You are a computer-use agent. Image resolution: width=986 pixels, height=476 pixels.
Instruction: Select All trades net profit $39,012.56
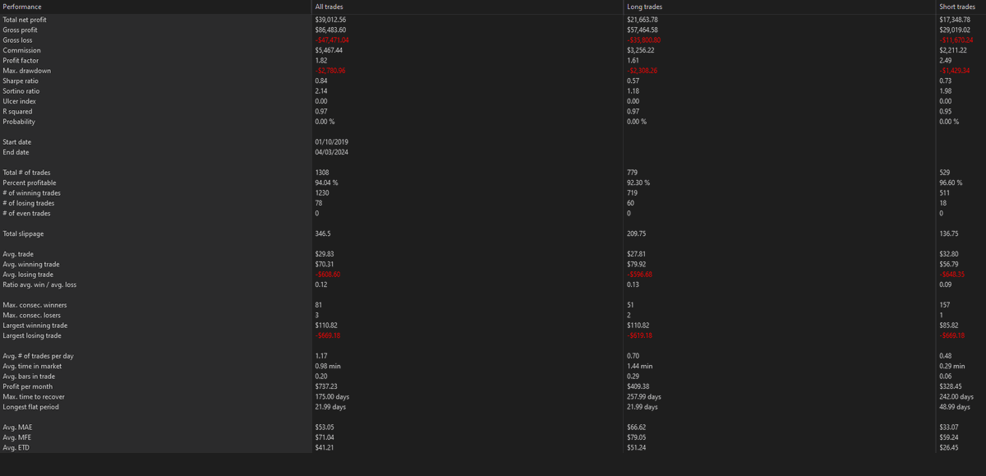pyautogui.click(x=331, y=19)
